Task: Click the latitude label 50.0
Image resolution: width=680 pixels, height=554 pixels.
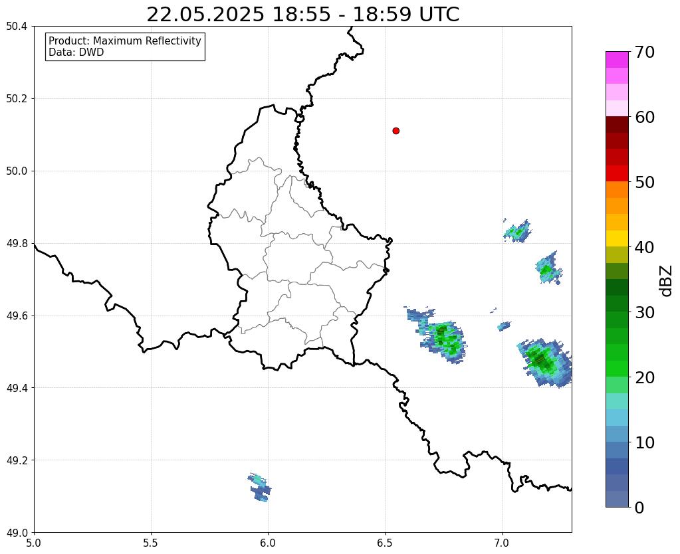Action: pos(17,171)
